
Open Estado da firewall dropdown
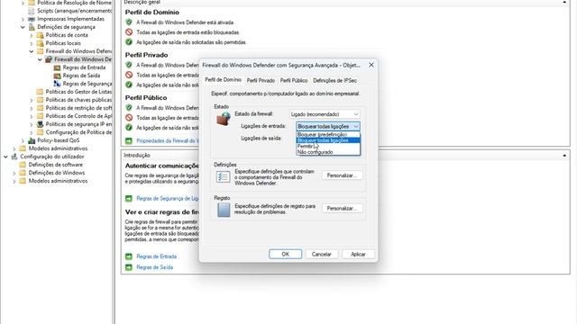[x=325, y=114]
